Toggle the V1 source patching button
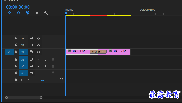Image resolution: width=182 pixels, height=103 pixels. coord(9,52)
